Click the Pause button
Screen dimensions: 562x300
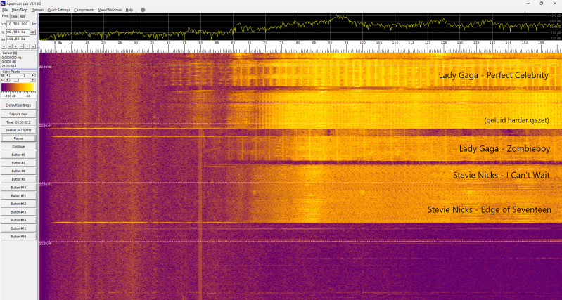coord(18,138)
